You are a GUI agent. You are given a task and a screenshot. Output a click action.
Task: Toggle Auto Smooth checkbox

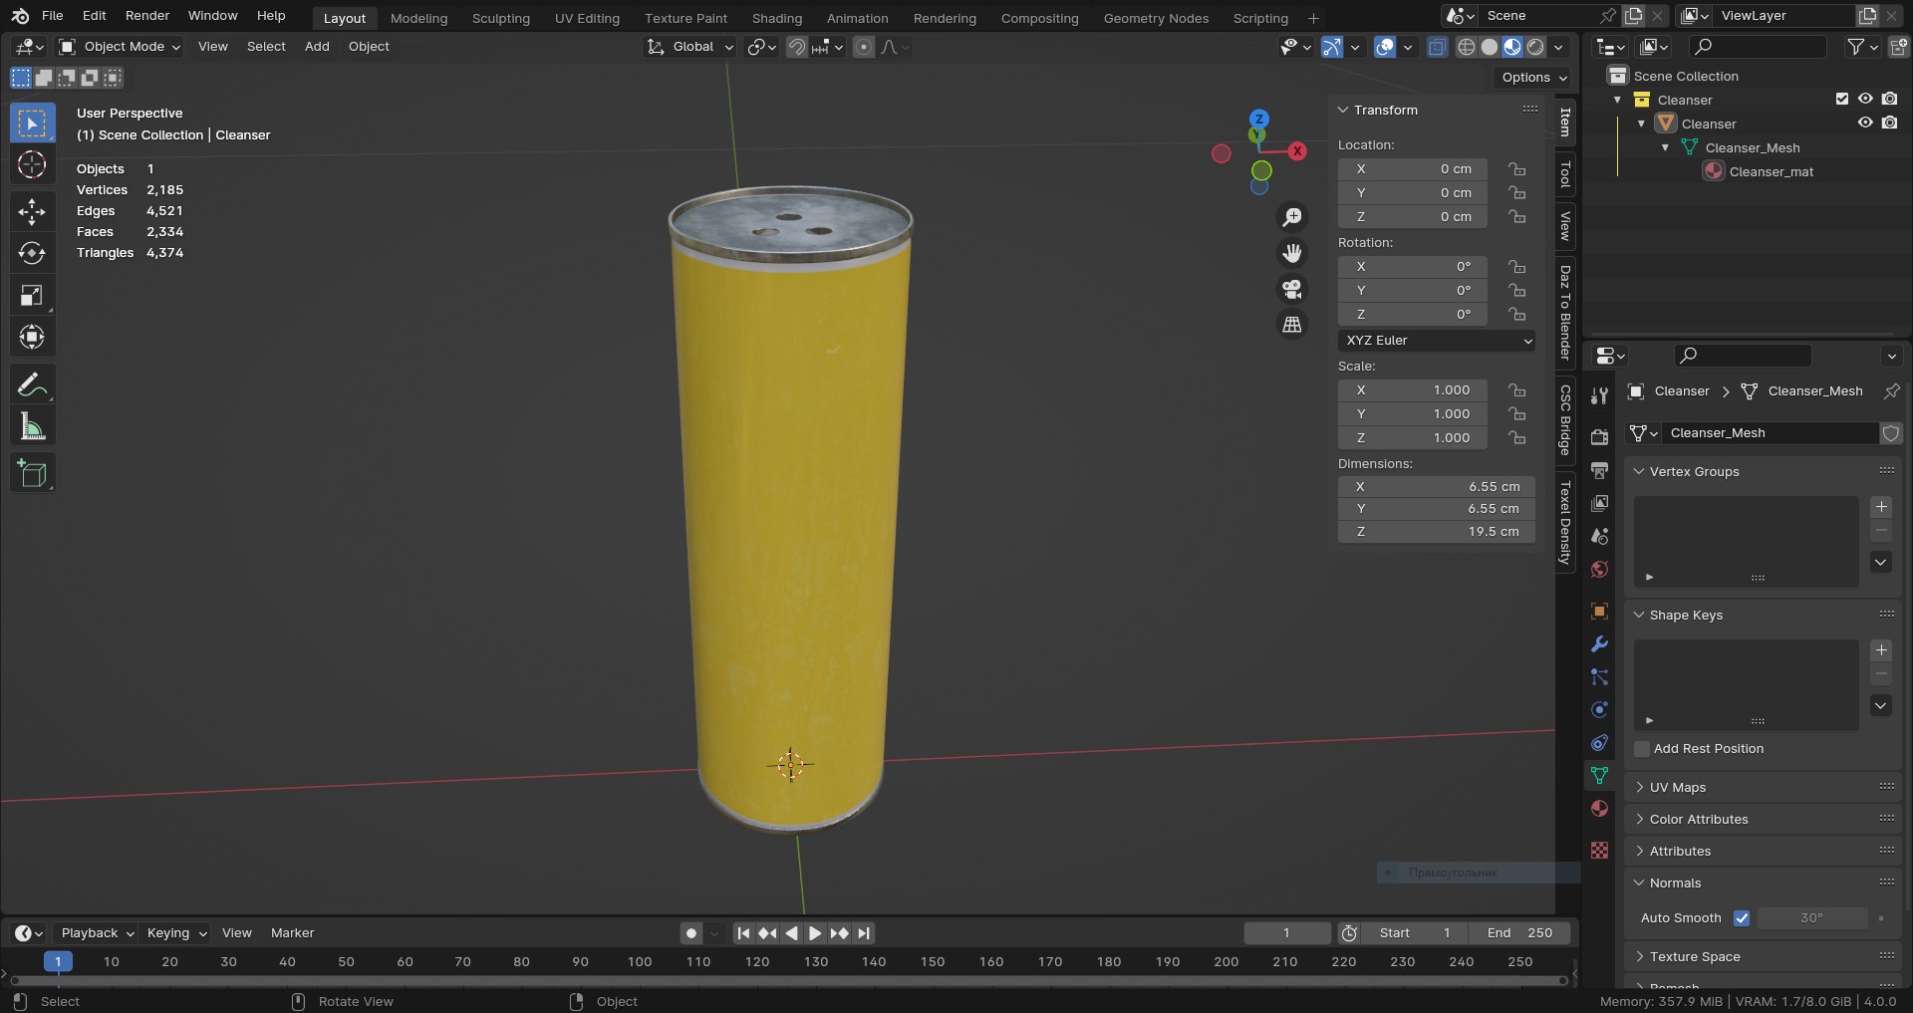point(1742,918)
